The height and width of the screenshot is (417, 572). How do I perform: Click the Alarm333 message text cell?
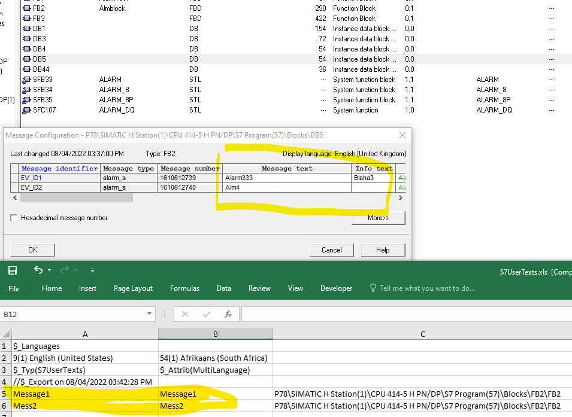[286, 178]
